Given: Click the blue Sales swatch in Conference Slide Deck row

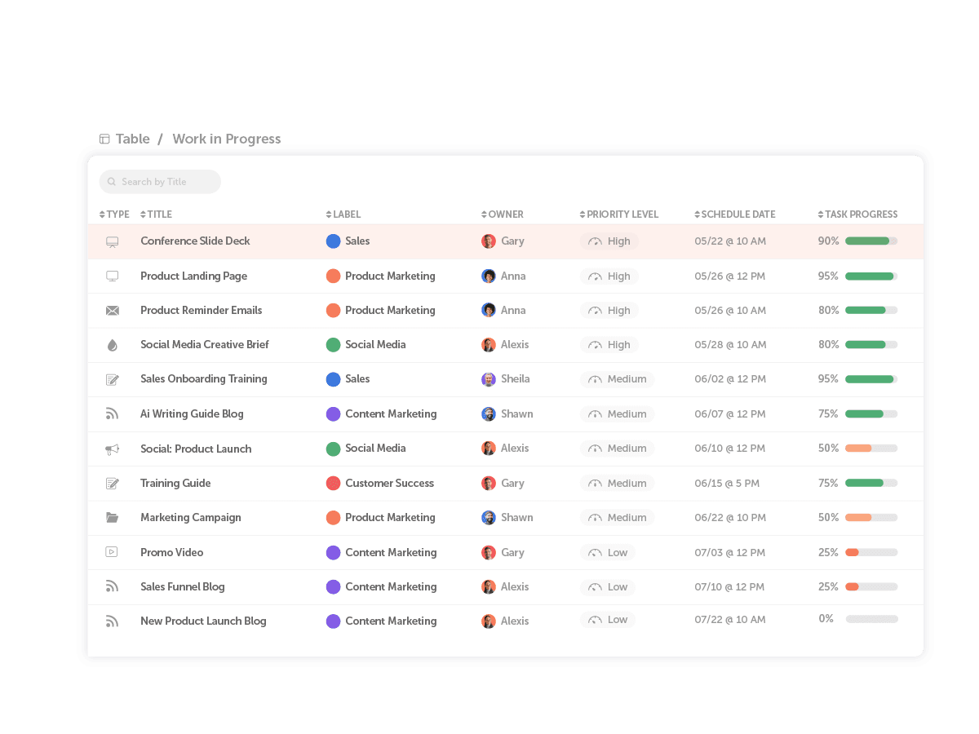Looking at the screenshot, I should click(333, 241).
